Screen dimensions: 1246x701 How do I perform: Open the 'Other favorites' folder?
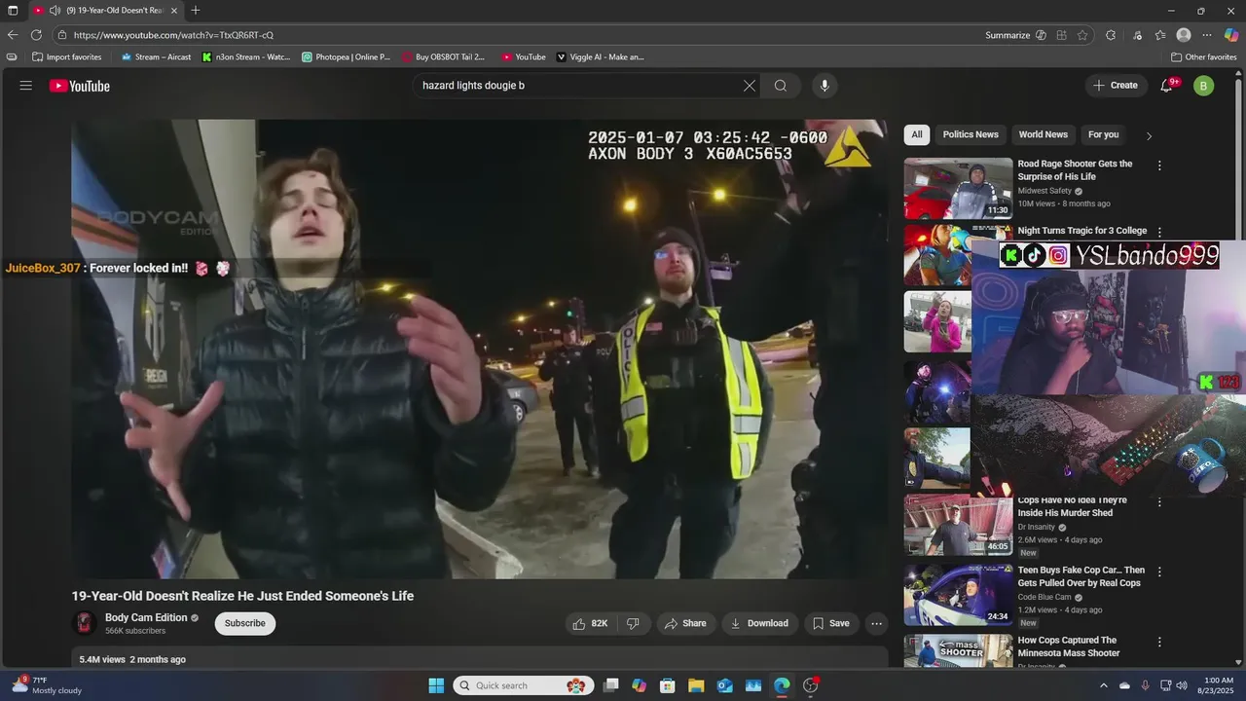pyautogui.click(x=1204, y=57)
